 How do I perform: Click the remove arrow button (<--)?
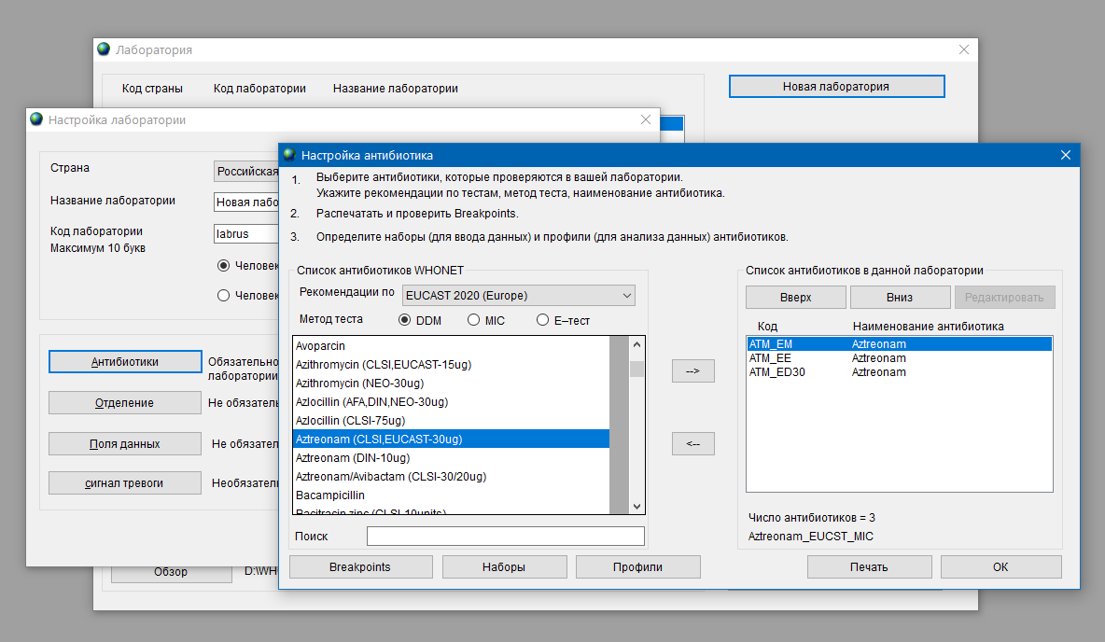point(692,444)
